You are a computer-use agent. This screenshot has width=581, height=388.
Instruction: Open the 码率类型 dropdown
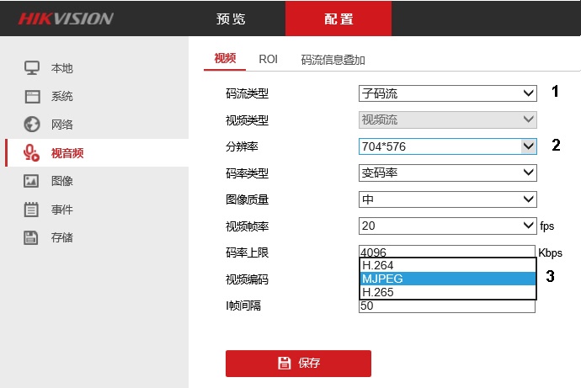tap(447, 173)
